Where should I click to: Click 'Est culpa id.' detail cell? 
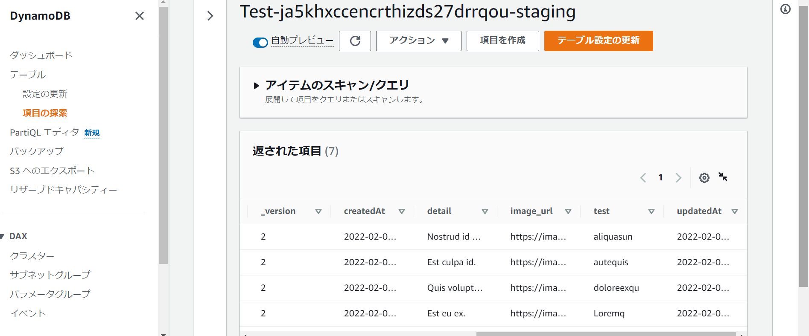pyautogui.click(x=451, y=262)
